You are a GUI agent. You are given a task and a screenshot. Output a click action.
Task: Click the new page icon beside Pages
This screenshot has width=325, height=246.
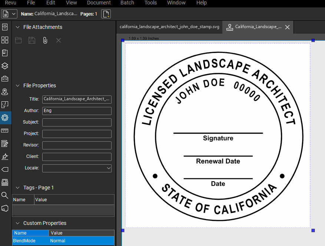pyautogui.click(x=106, y=14)
